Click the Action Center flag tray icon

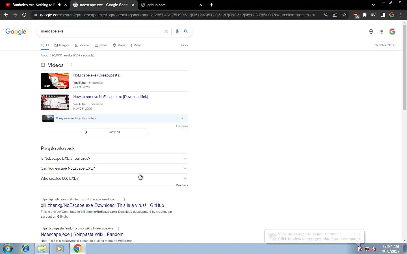360,249
